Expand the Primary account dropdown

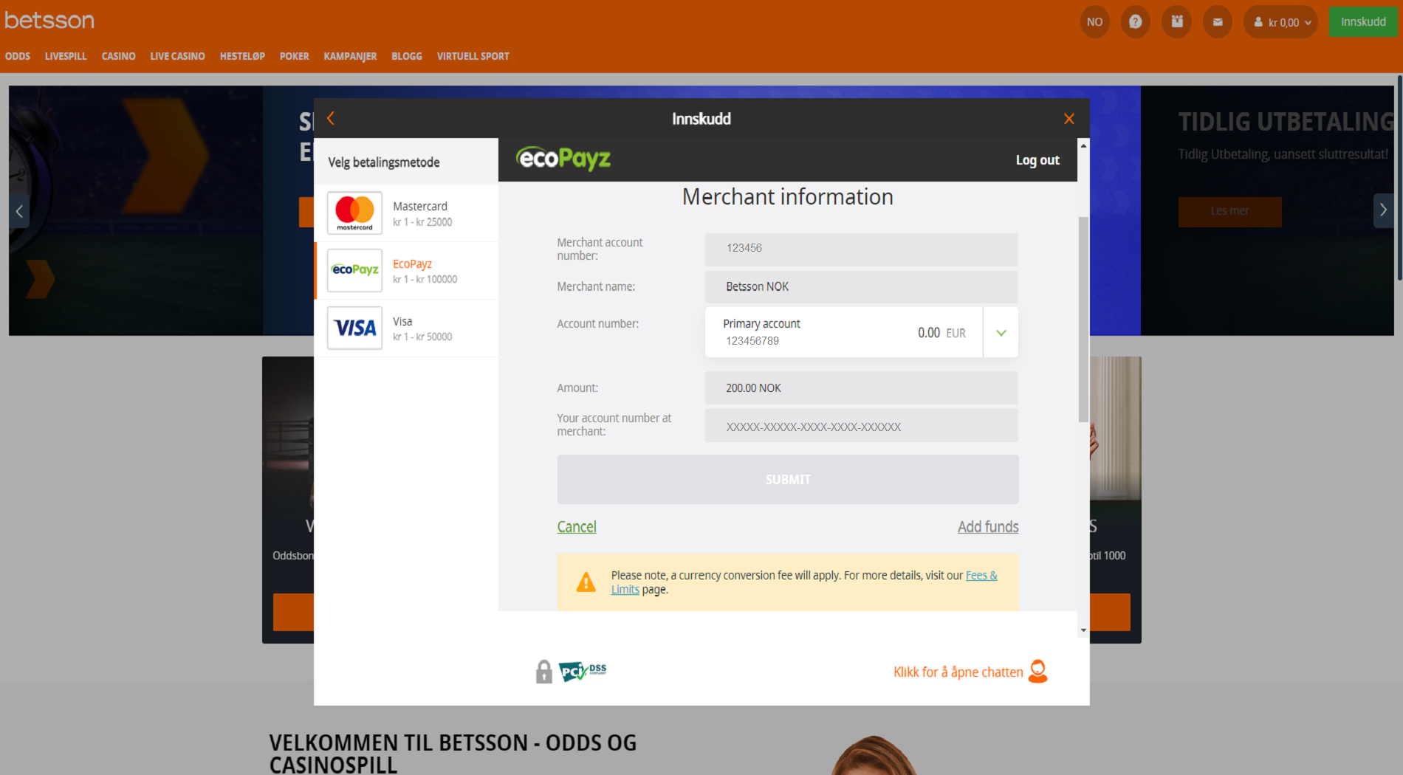pos(1000,332)
